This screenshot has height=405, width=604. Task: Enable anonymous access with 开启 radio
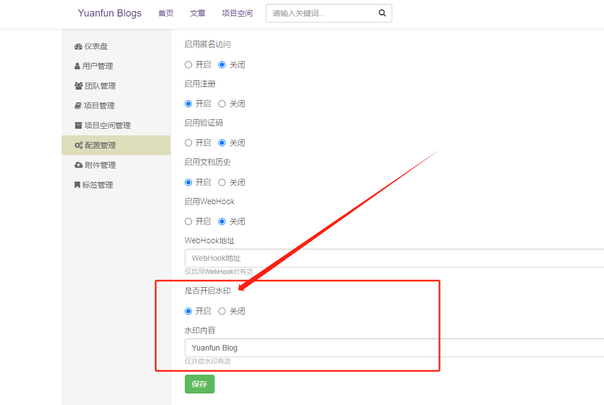[189, 64]
